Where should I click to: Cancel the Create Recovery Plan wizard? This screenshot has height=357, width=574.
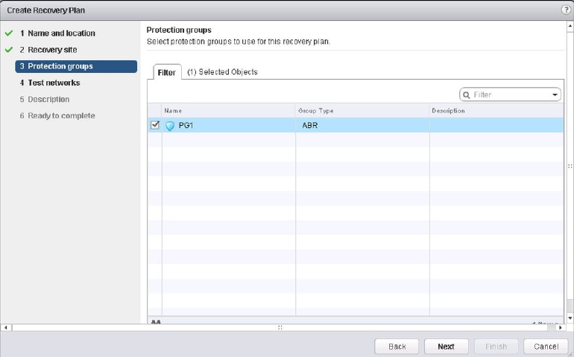[546, 347]
